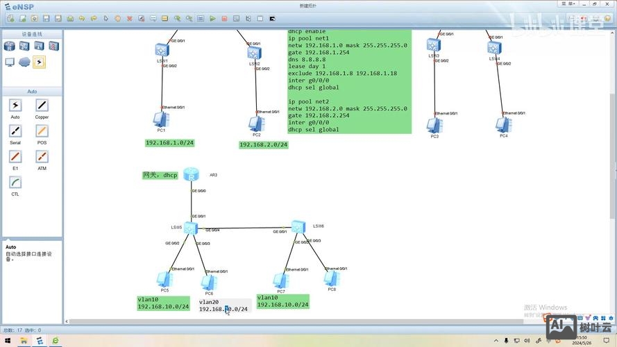The image size is (617, 347).
Task: Click the vlan20 192.168.20.0/24 text label
Action: coord(223,306)
